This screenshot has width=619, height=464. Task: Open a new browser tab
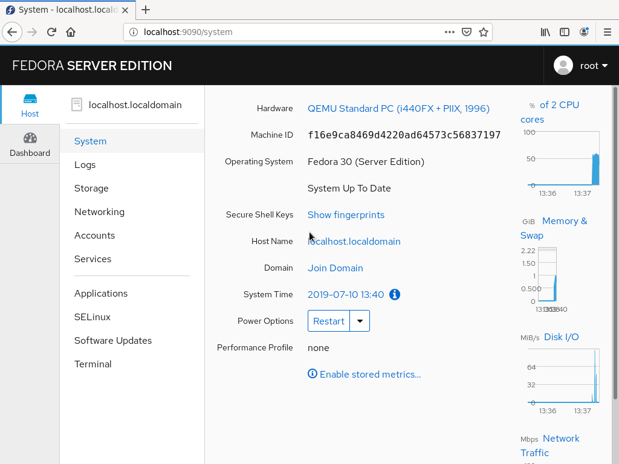pyautogui.click(x=146, y=10)
